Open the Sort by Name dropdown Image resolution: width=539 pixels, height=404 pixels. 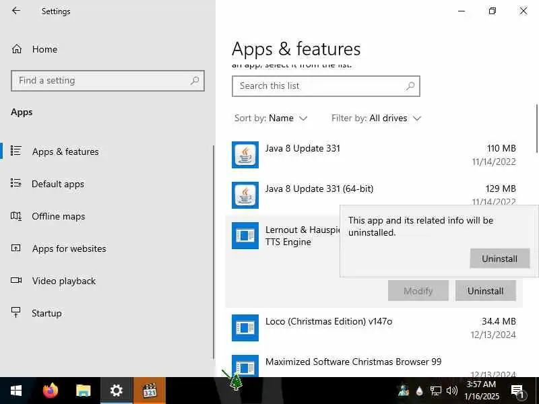(x=271, y=119)
